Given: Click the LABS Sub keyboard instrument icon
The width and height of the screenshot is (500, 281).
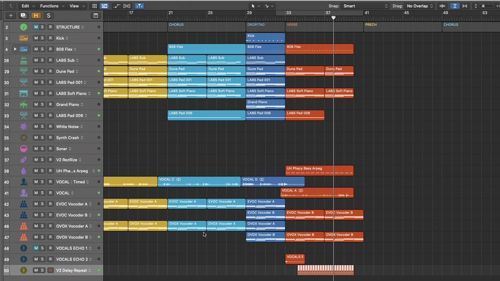Looking at the screenshot, I should (22, 60).
